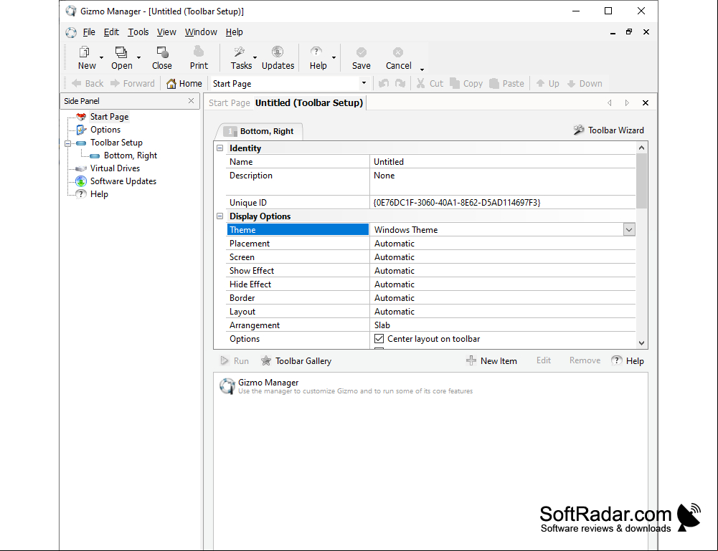The image size is (718, 551).
Task: Open the View menu
Action: (166, 32)
